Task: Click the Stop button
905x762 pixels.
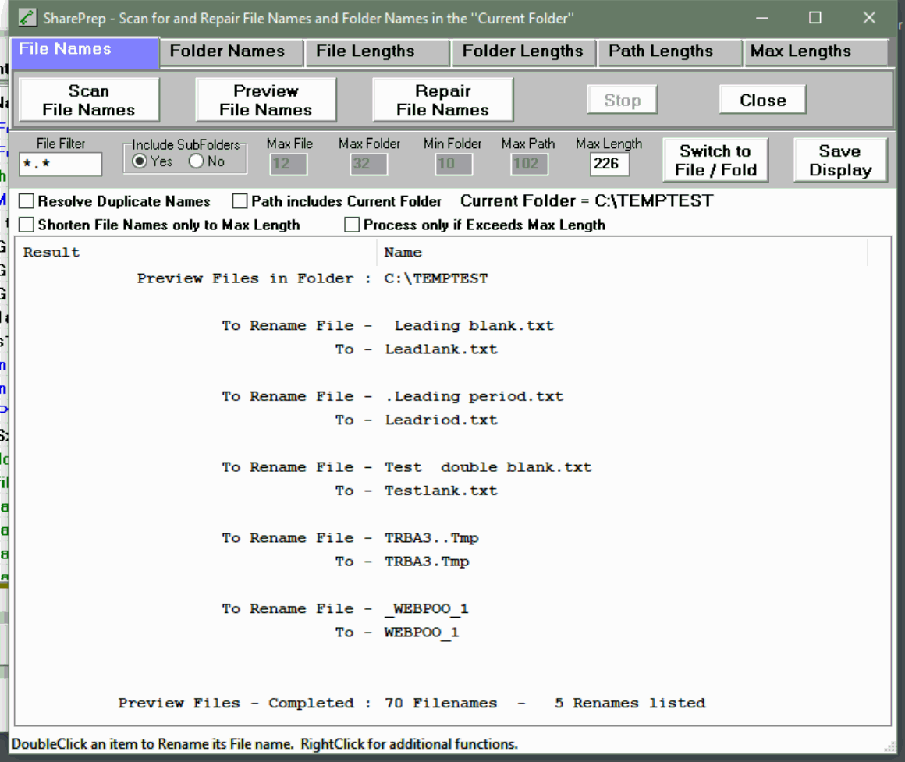Action: 623,101
